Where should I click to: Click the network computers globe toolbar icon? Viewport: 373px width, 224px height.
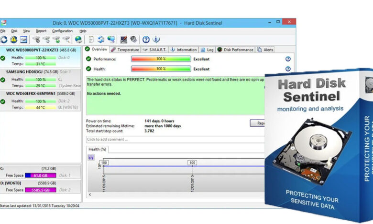coord(111,40)
